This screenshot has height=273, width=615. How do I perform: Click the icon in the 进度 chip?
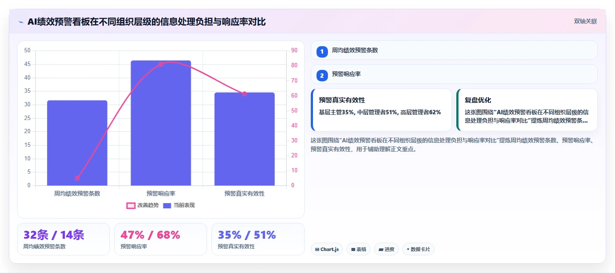(x=381, y=249)
